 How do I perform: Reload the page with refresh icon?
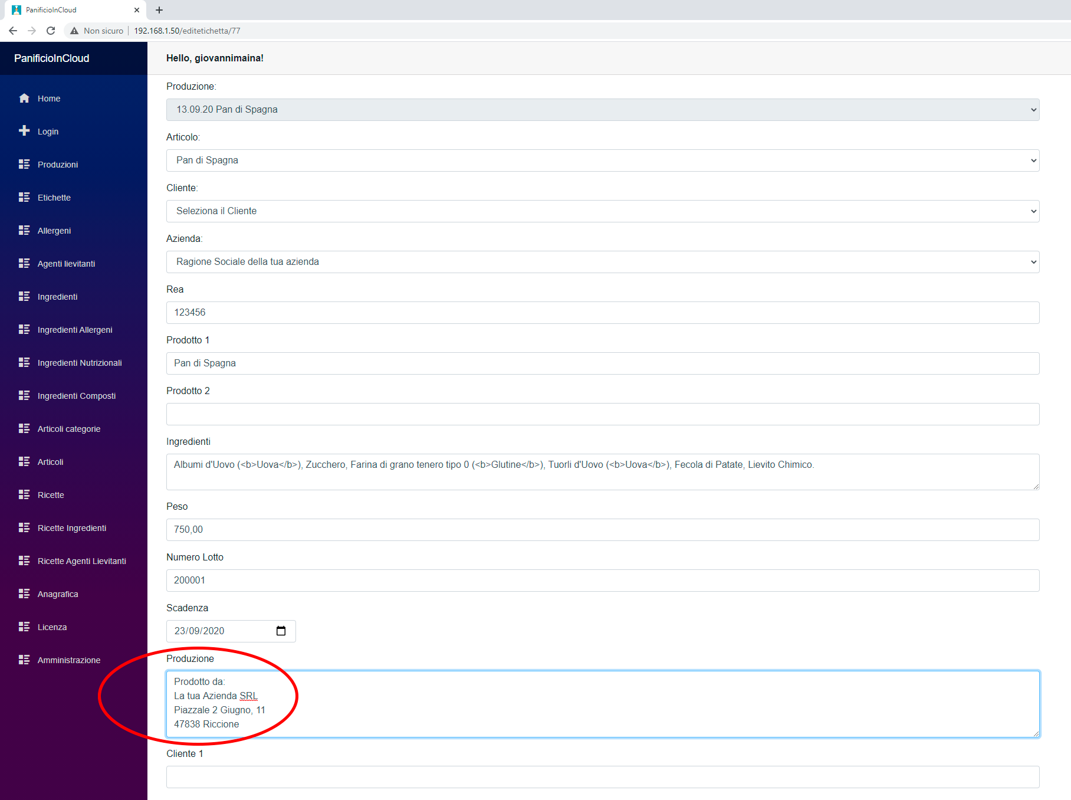coord(51,31)
